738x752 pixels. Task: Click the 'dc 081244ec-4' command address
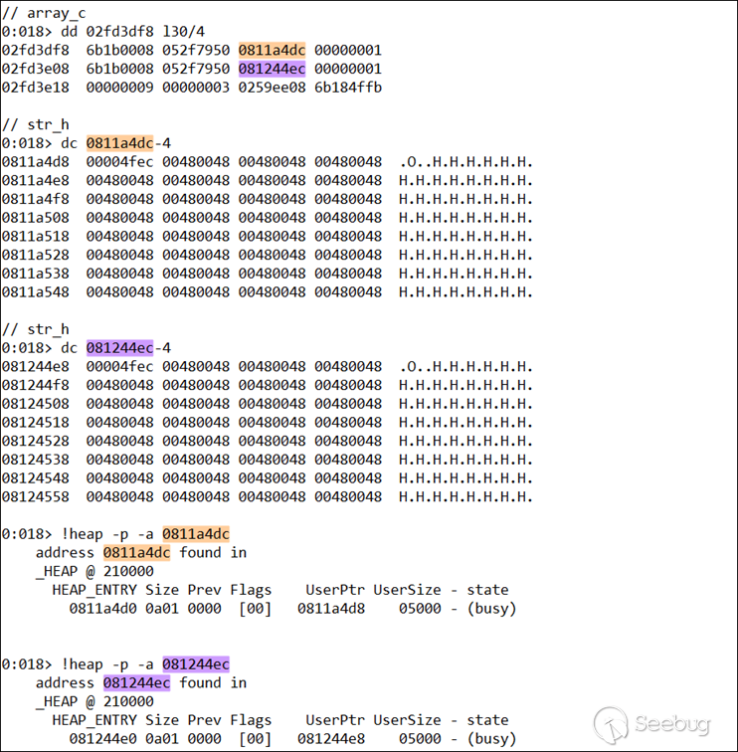120,348
